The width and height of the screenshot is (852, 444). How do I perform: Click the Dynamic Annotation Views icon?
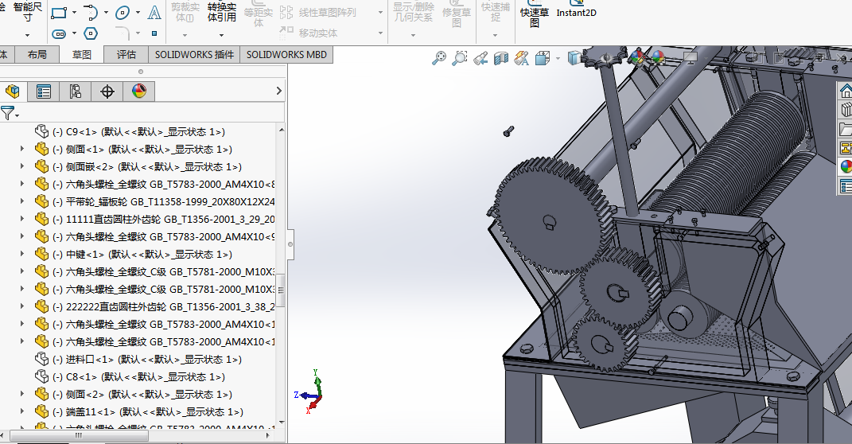click(522, 58)
